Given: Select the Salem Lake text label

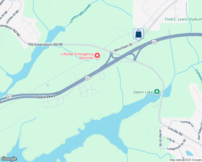Looking at the screenshot, I should [143, 92].
